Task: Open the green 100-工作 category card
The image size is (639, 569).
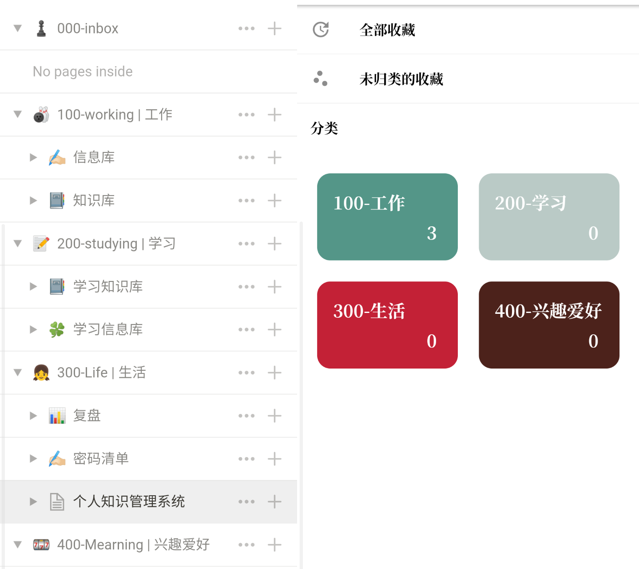Action: coord(387,217)
